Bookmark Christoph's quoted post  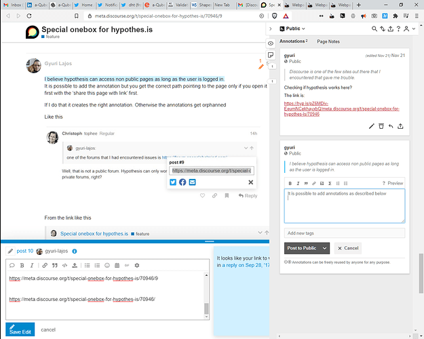click(227, 195)
